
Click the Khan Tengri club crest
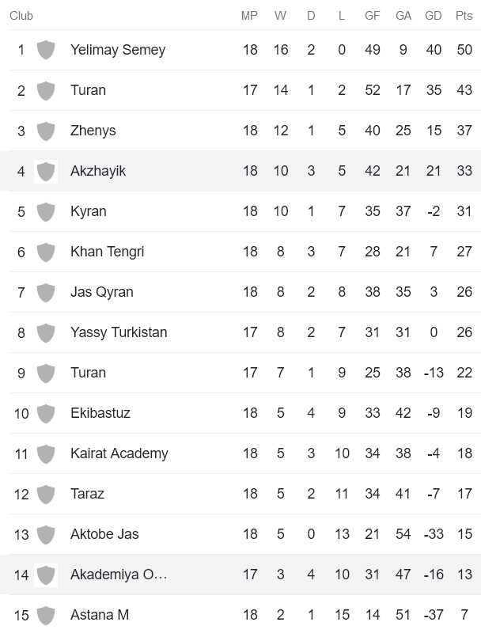45,252
